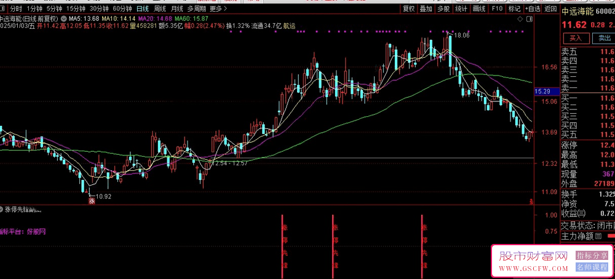Click the 买三 order book row
Screen dimensions: 615x279
pyautogui.click(x=587, y=116)
